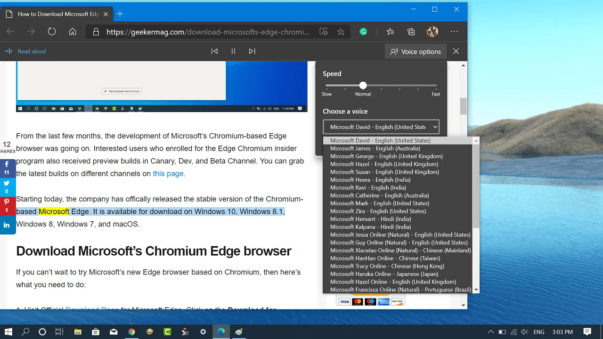The image size is (603, 339).
Task: Go to the Home page icon
Action: point(73,32)
